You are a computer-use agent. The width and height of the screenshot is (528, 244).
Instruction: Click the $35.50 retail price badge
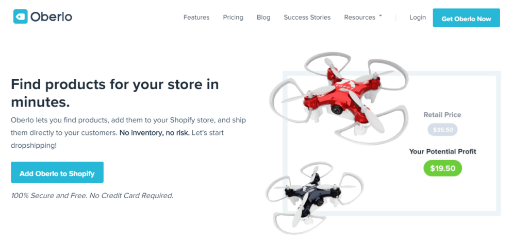click(x=442, y=130)
